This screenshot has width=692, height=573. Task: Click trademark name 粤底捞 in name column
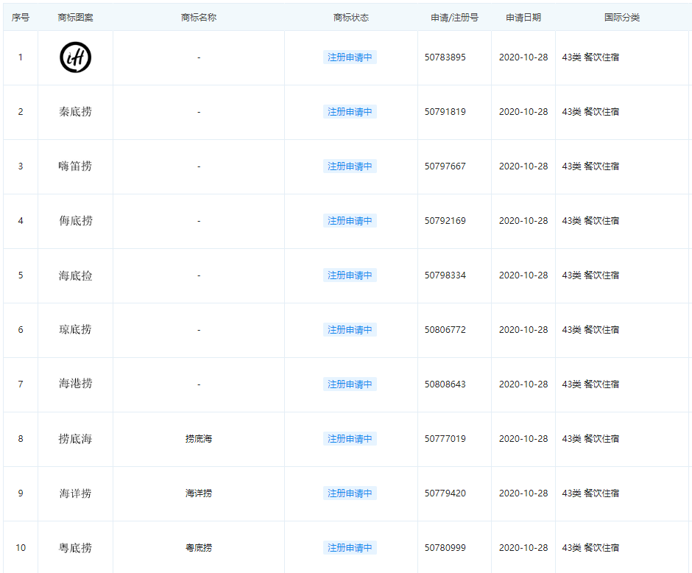pyautogui.click(x=199, y=548)
